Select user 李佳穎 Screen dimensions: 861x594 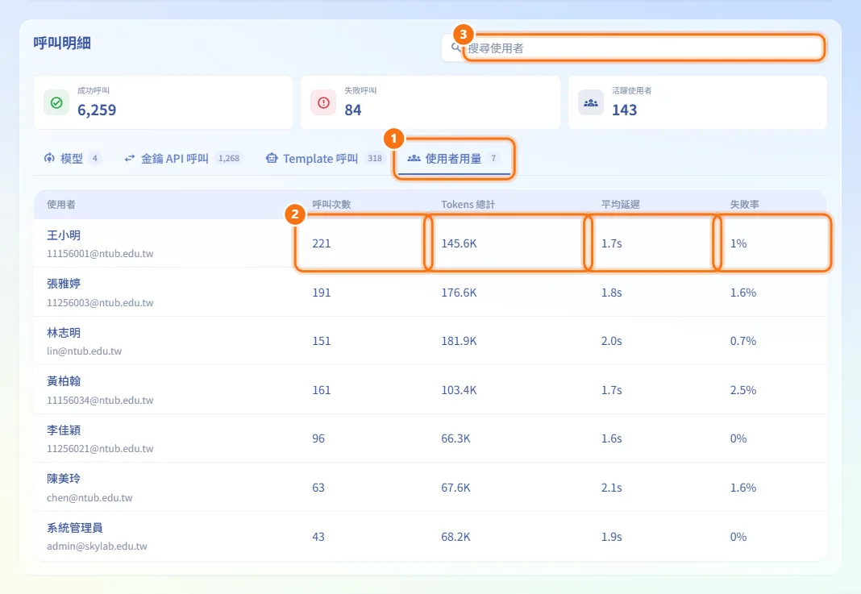pyautogui.click(x=64, y=430)
